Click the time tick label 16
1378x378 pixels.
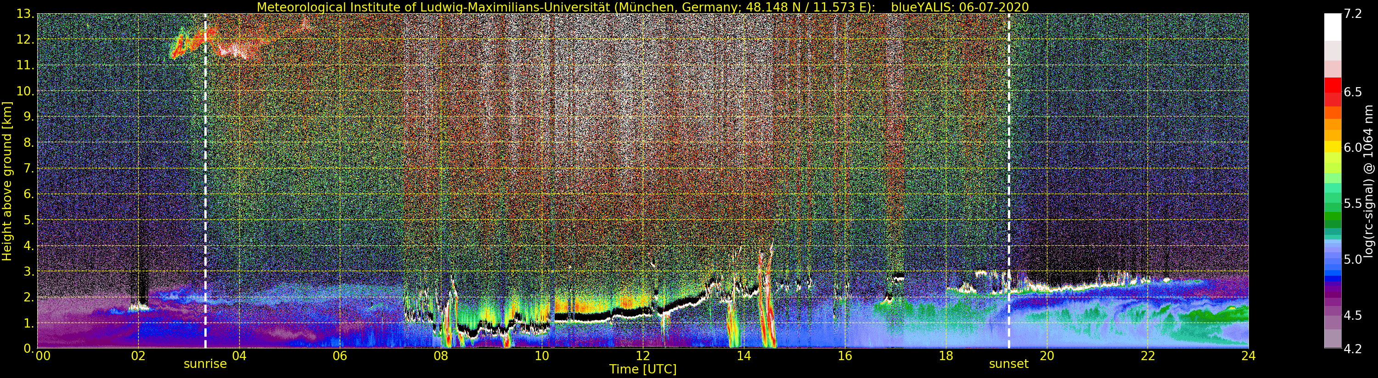845,356
